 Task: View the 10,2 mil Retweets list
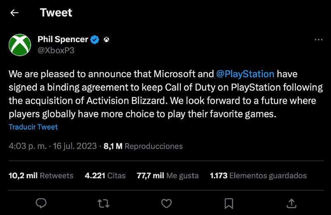coord(41,175)
